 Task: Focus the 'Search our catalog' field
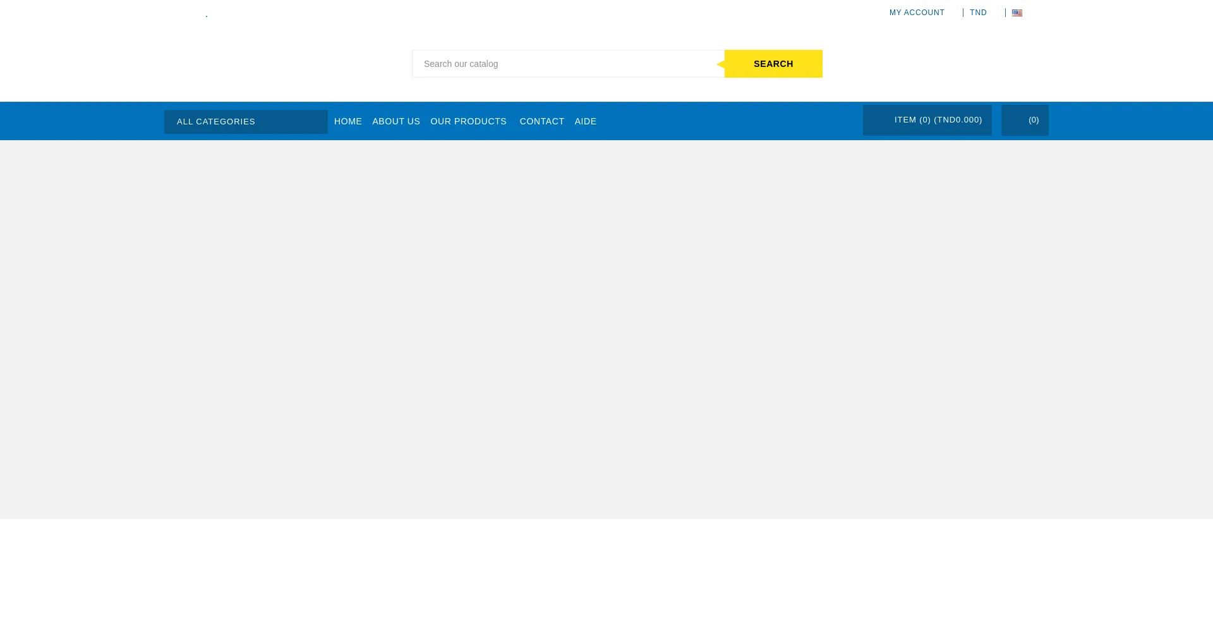coord(568,64)
